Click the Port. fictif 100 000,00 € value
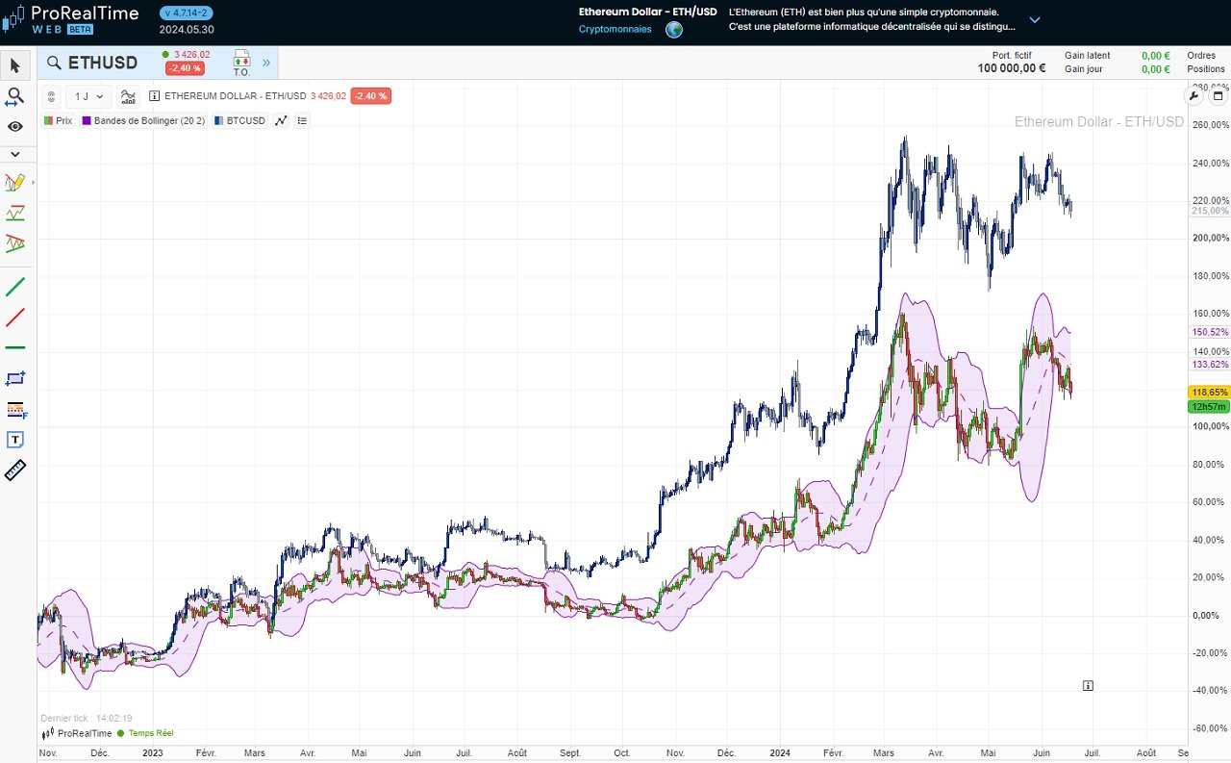Screen dimensions: 1231x763 (x=1012, y=68)
